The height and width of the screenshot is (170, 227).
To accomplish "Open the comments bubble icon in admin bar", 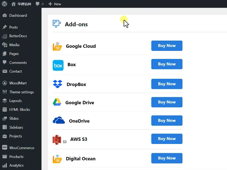I will [37, 4].
